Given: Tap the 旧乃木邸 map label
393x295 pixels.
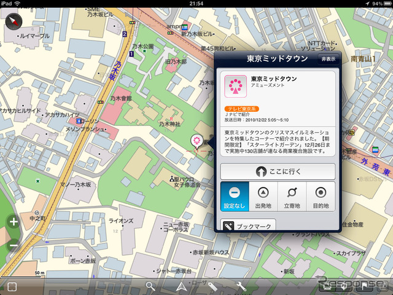Looking at the screenshot, I should [176, 61].
